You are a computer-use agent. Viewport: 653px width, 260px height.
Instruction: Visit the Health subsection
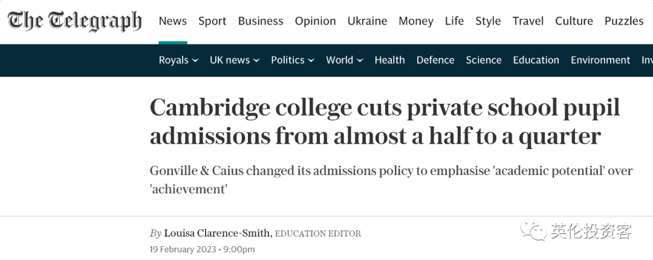click(390, 60)
